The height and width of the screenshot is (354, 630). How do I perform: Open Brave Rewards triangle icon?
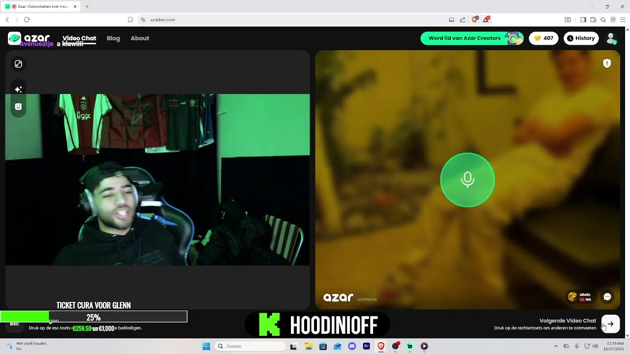click(486, 20)
